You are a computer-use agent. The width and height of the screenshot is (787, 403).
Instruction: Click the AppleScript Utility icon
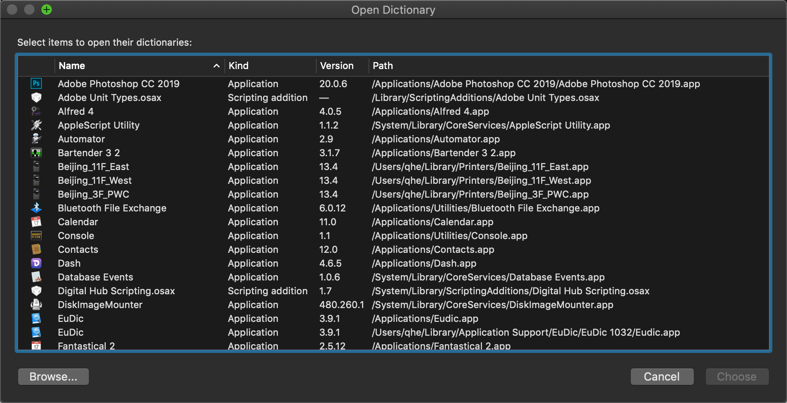36,125
